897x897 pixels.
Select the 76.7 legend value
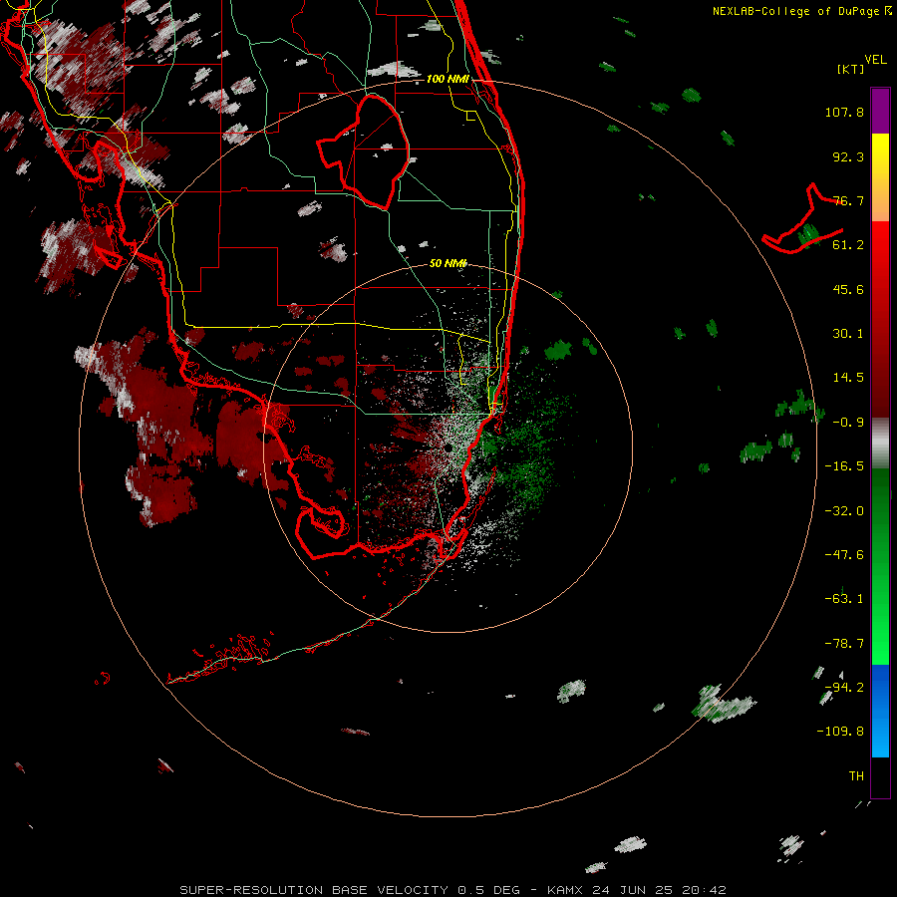pos(848,200)
